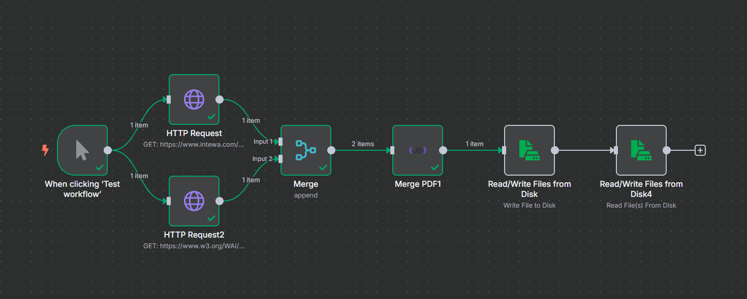Open the Write File to Disk node
The width and height of the screenshot is (747, 299).
pos(529,150)
